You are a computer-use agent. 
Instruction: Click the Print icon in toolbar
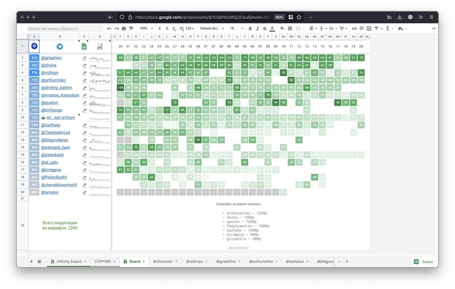(x=124, y=29)
